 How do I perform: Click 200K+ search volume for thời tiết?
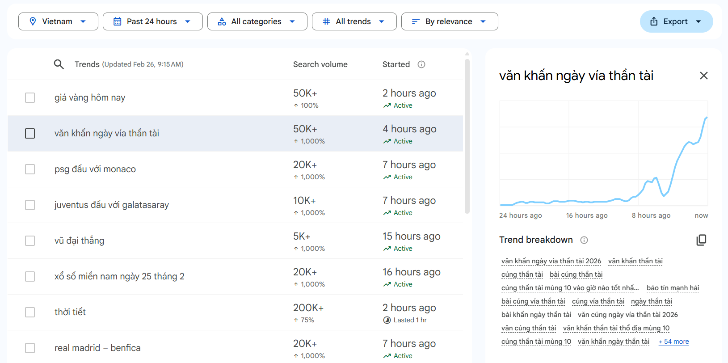pos(308,308)
